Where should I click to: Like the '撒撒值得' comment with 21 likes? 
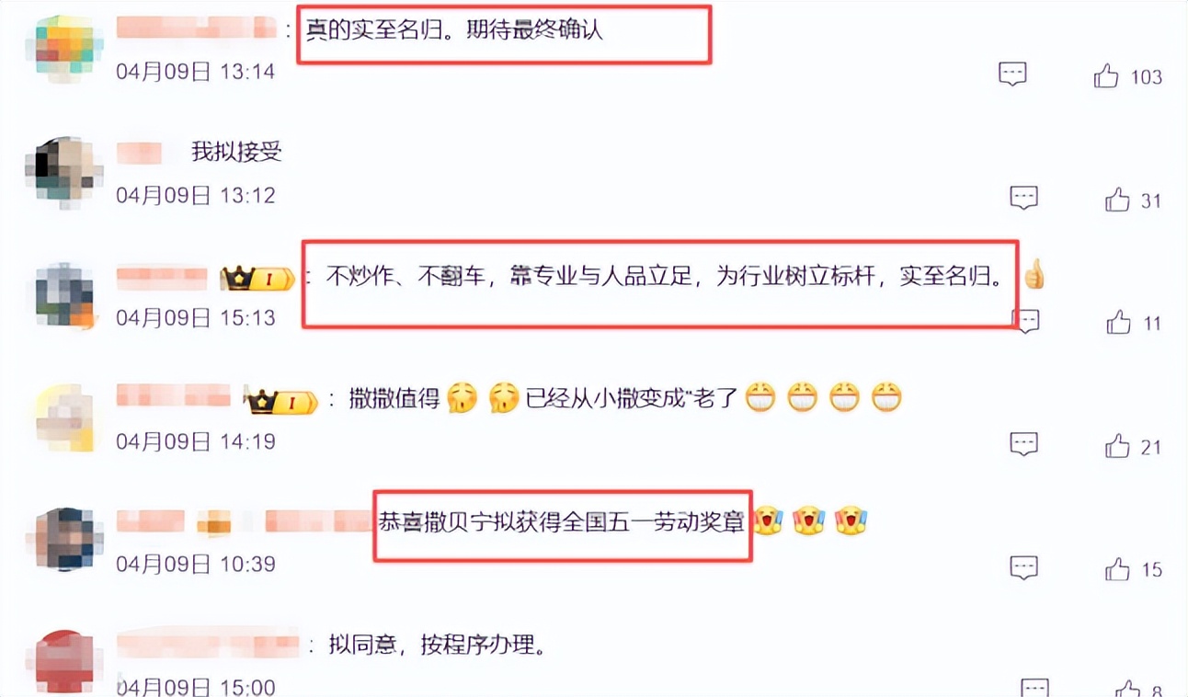[1117, 446]
